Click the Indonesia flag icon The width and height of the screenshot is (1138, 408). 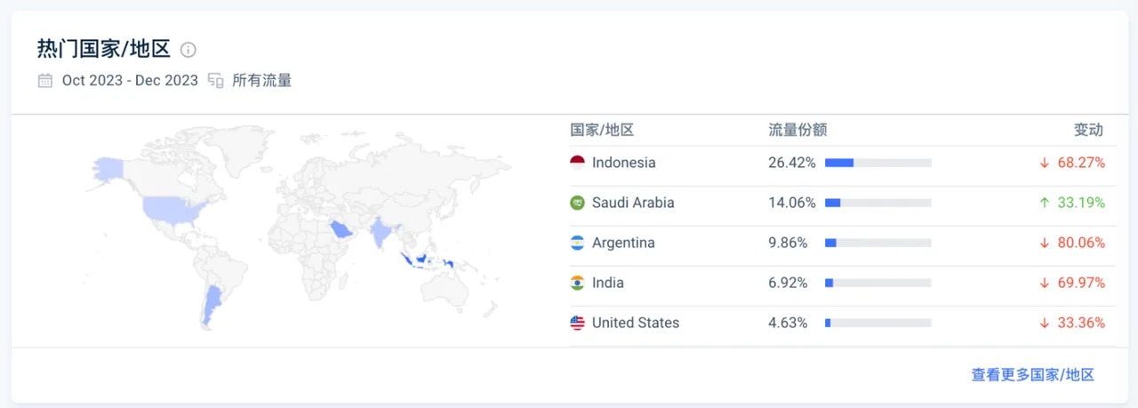tap(578, 163)
